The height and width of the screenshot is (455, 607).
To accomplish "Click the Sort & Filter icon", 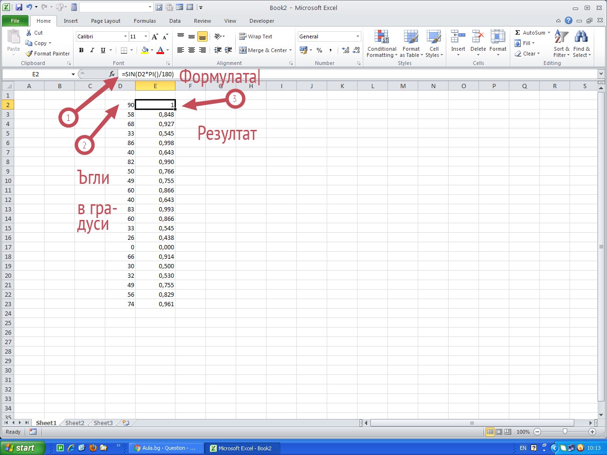I will coord(561,37).
